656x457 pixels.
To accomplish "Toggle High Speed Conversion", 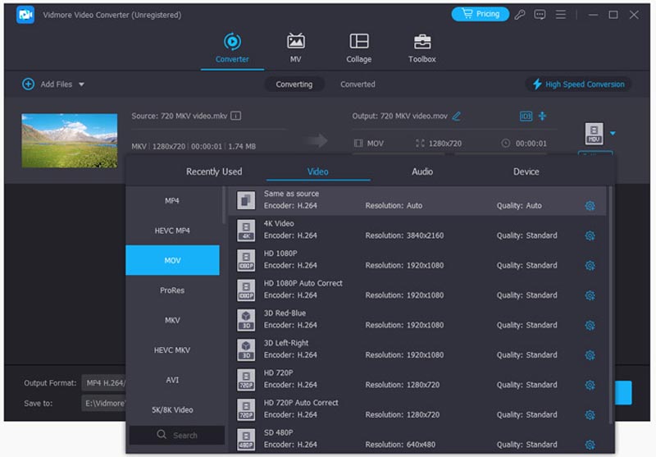I will [578, 85].
